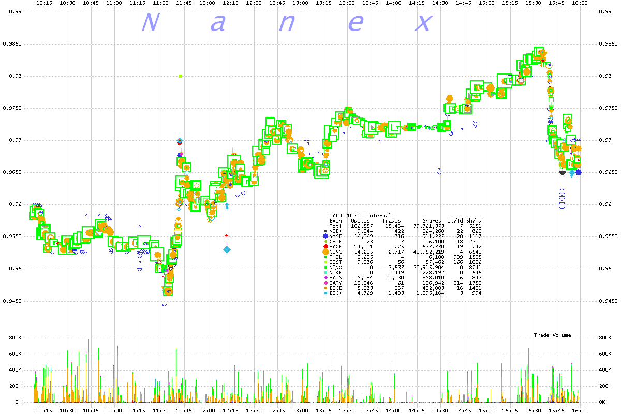
Task: Click the 'Trades' column header
Action: (391, 220)
